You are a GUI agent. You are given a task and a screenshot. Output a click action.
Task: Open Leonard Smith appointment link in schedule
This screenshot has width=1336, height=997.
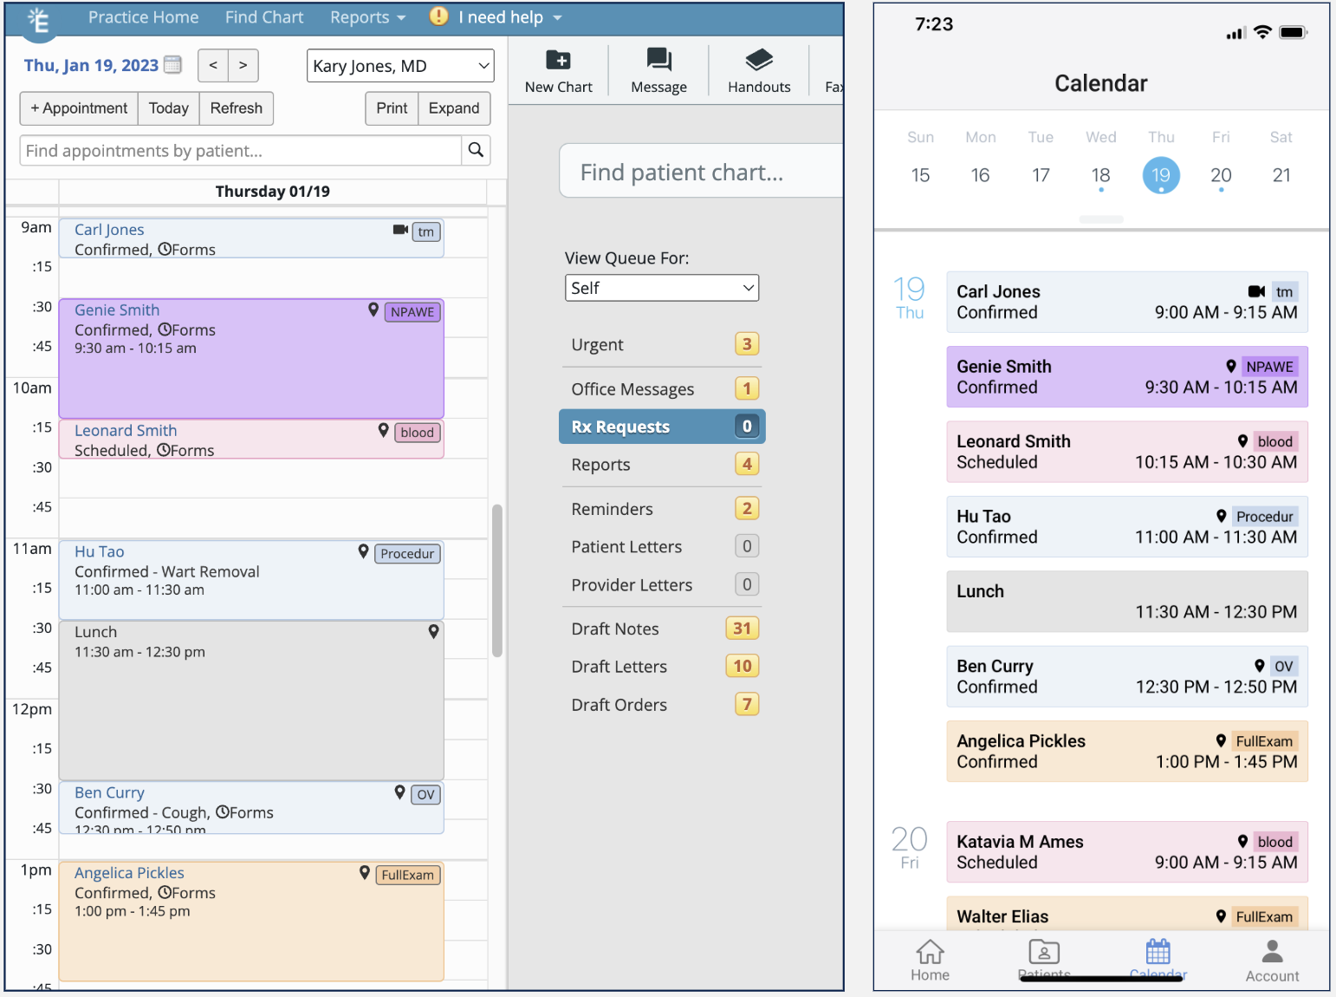click(x=126, y=431)
